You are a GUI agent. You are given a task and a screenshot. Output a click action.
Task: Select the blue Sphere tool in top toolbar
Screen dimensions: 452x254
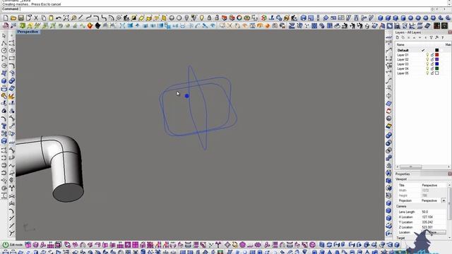click(x=410, y=18)
